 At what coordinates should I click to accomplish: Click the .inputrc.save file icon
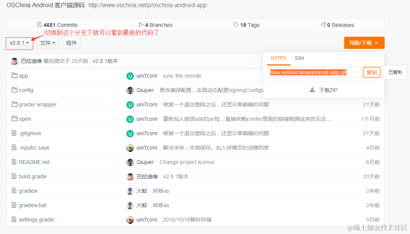pyautogui.click(x=14, y=148)
